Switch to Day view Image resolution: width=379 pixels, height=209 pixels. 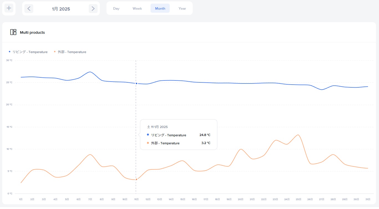[116, 9]
